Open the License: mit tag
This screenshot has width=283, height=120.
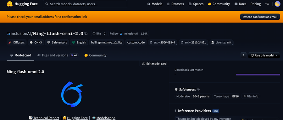point(221,43)
